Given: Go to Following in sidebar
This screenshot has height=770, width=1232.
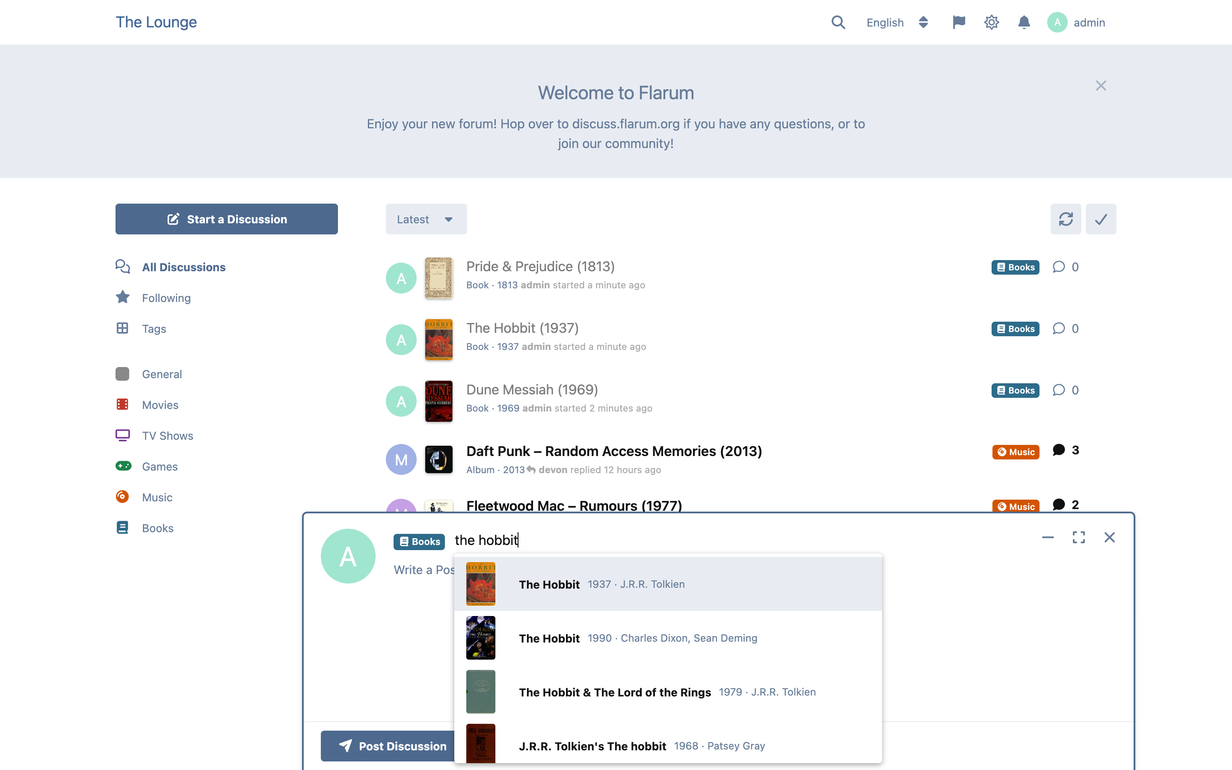Looking at the screenshot, I should tap(154, 298).
